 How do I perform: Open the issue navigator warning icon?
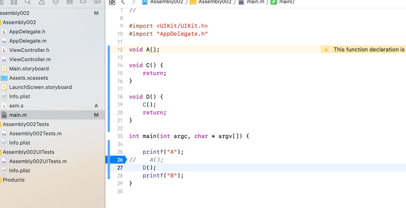pos(42,2)
